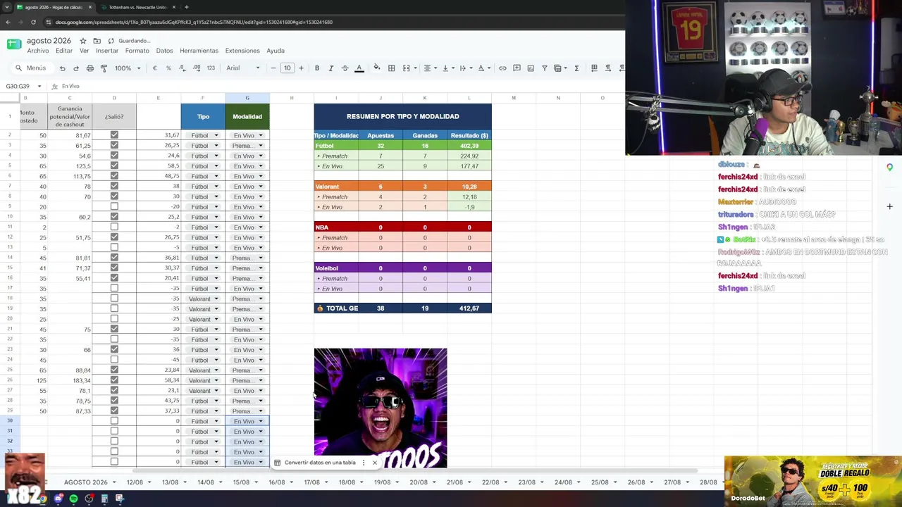Toggle bold formatting
Image resolution: width=902 pixels, height=507 pixels.
point(317,68)
